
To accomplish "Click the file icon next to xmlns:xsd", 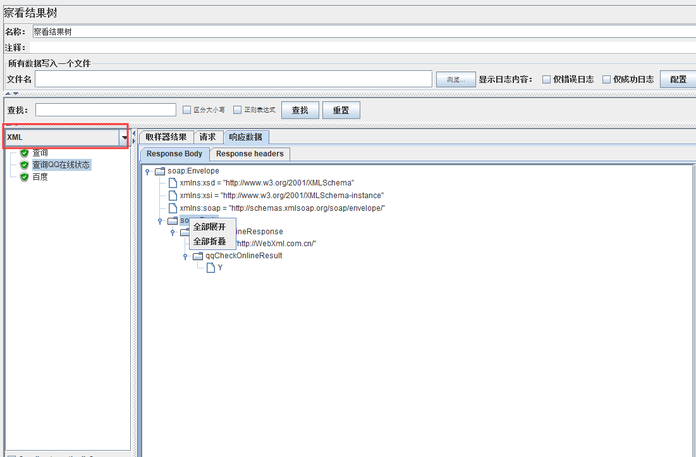I will pos(173,183).
